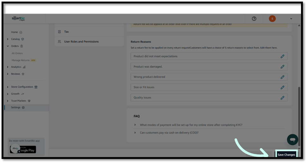This screenshot has width=307, height=163.
Task: Open the chat support bubble
Action: coord(292,140)
